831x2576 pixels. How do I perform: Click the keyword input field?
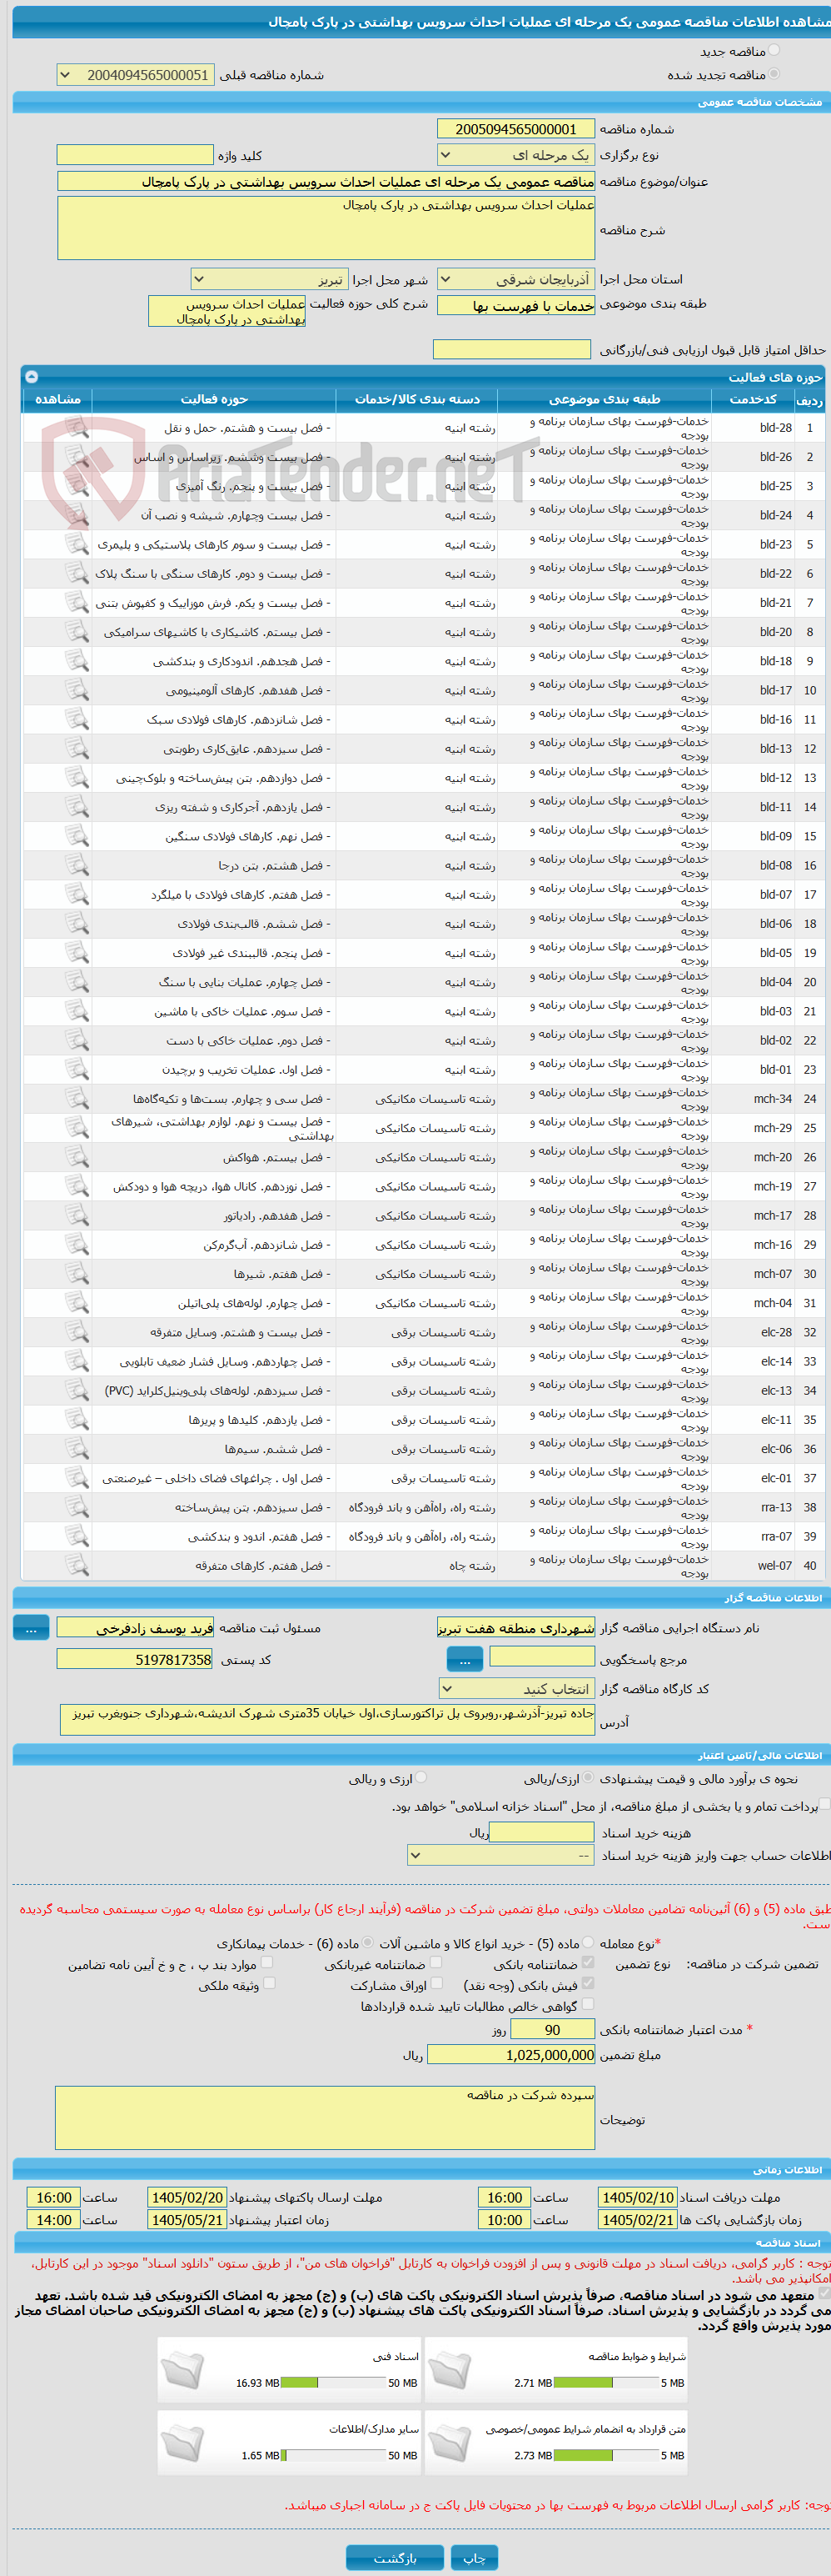(x=135, y=155)
